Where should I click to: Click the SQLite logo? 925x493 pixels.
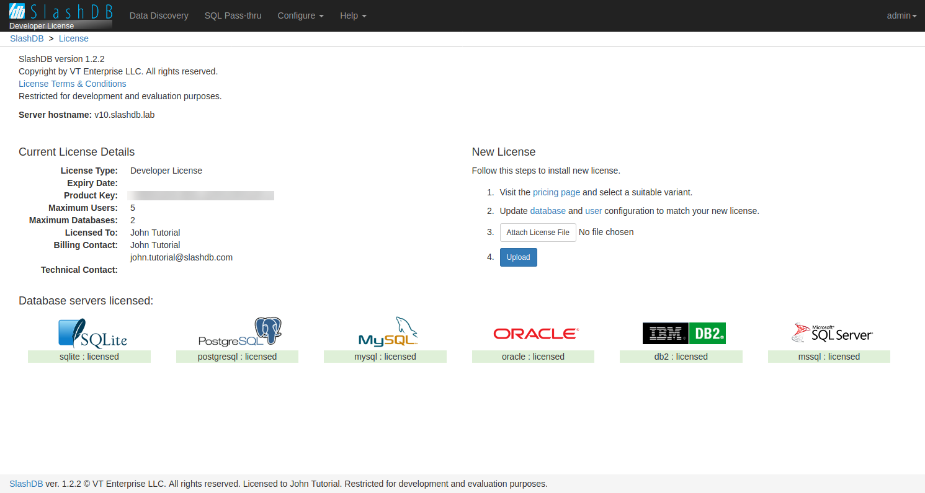pyautogui.click(x=92, y=333)
